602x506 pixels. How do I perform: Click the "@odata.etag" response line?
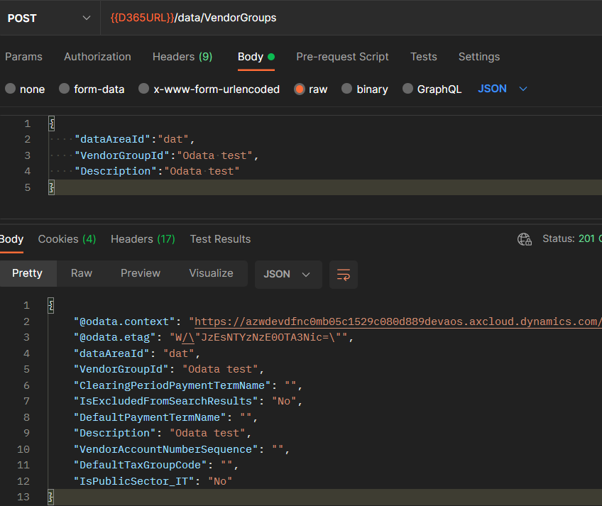coord(214,338)
